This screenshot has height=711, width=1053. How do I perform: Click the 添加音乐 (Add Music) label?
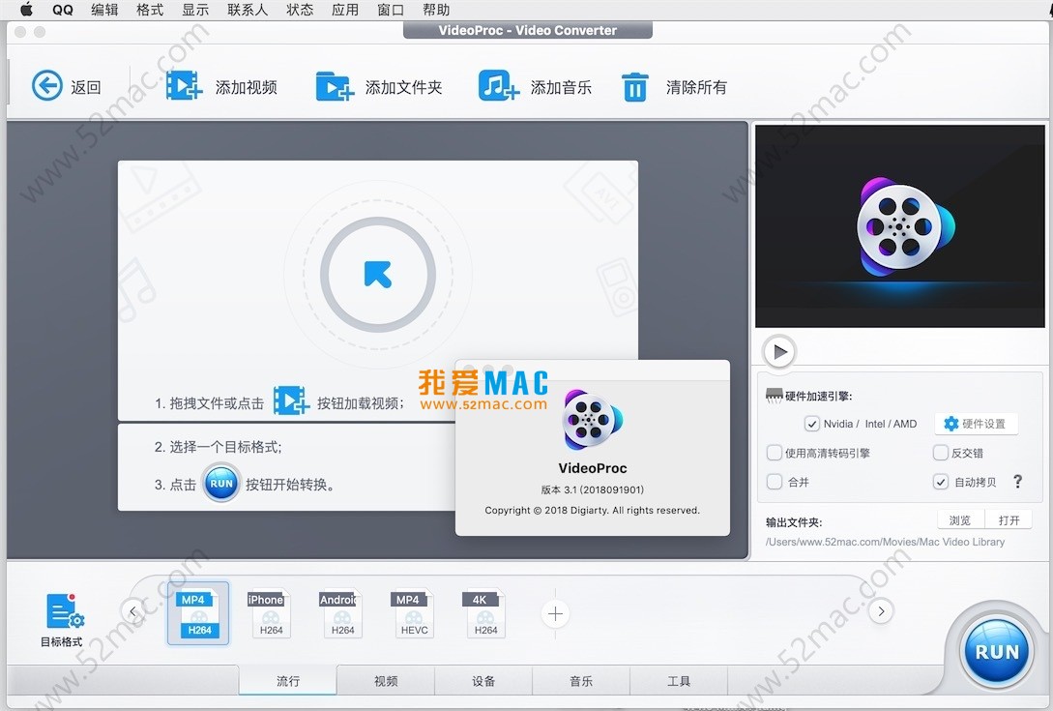click(561, 87)
